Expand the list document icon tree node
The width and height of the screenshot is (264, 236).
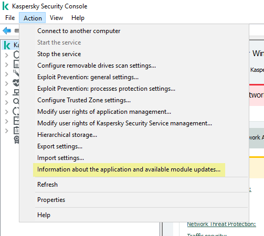tap(7, 65)
